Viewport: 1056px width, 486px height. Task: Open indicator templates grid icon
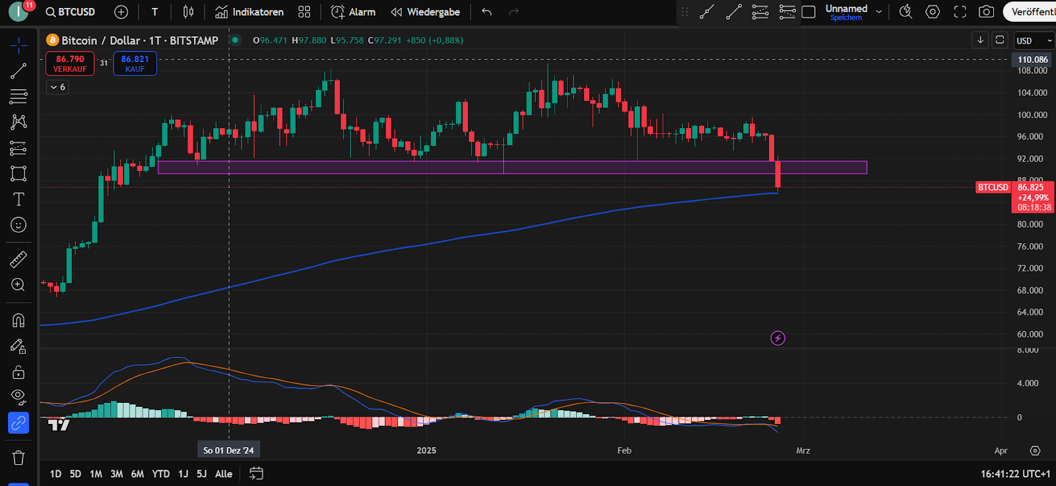304,12
